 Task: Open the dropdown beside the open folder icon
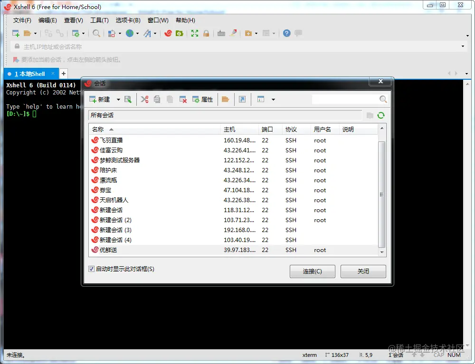pos(35,33)
